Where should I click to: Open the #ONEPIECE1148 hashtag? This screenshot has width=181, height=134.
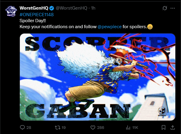click(37, 15)
